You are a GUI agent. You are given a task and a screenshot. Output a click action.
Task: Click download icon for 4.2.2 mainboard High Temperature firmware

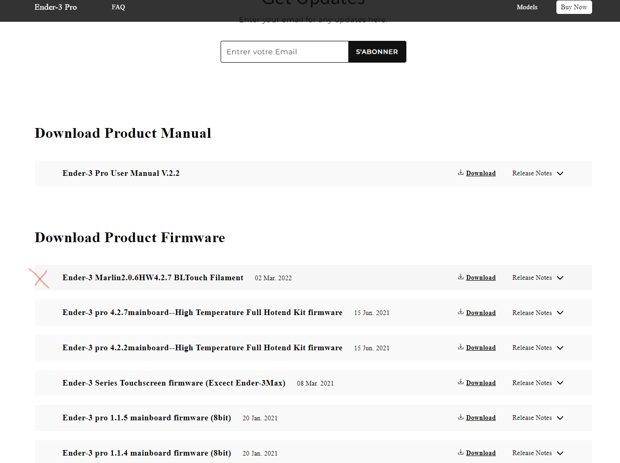(461, 347)
